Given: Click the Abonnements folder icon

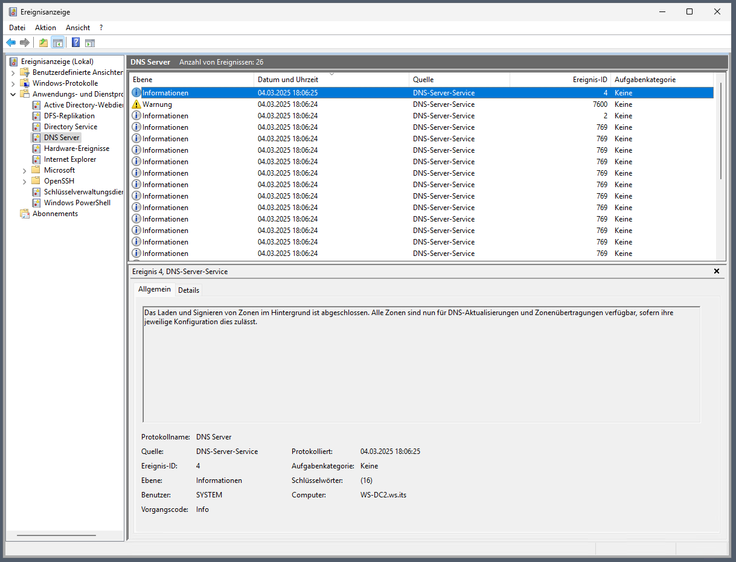Looking at the screenshot, I should pyautogui.click(x=25, y=214).
